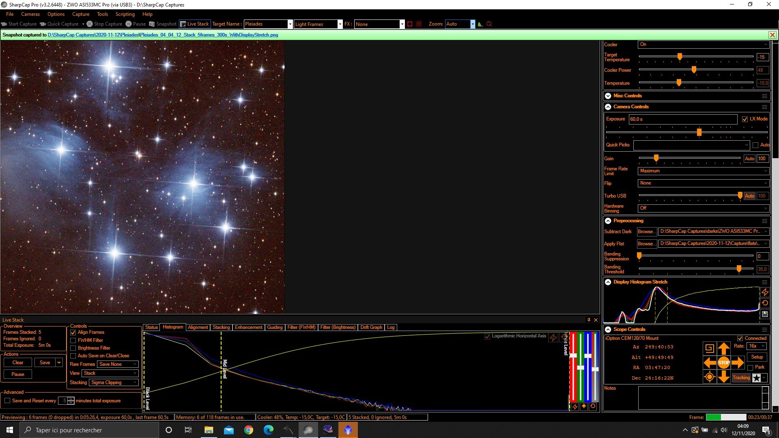The height and width of the screenshot is (438, 779).
Task: Open the Cameras menu
Action: coord(30,14)
